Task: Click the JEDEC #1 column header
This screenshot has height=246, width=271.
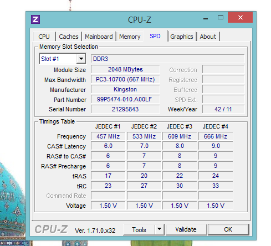Action: click(108, 126)
